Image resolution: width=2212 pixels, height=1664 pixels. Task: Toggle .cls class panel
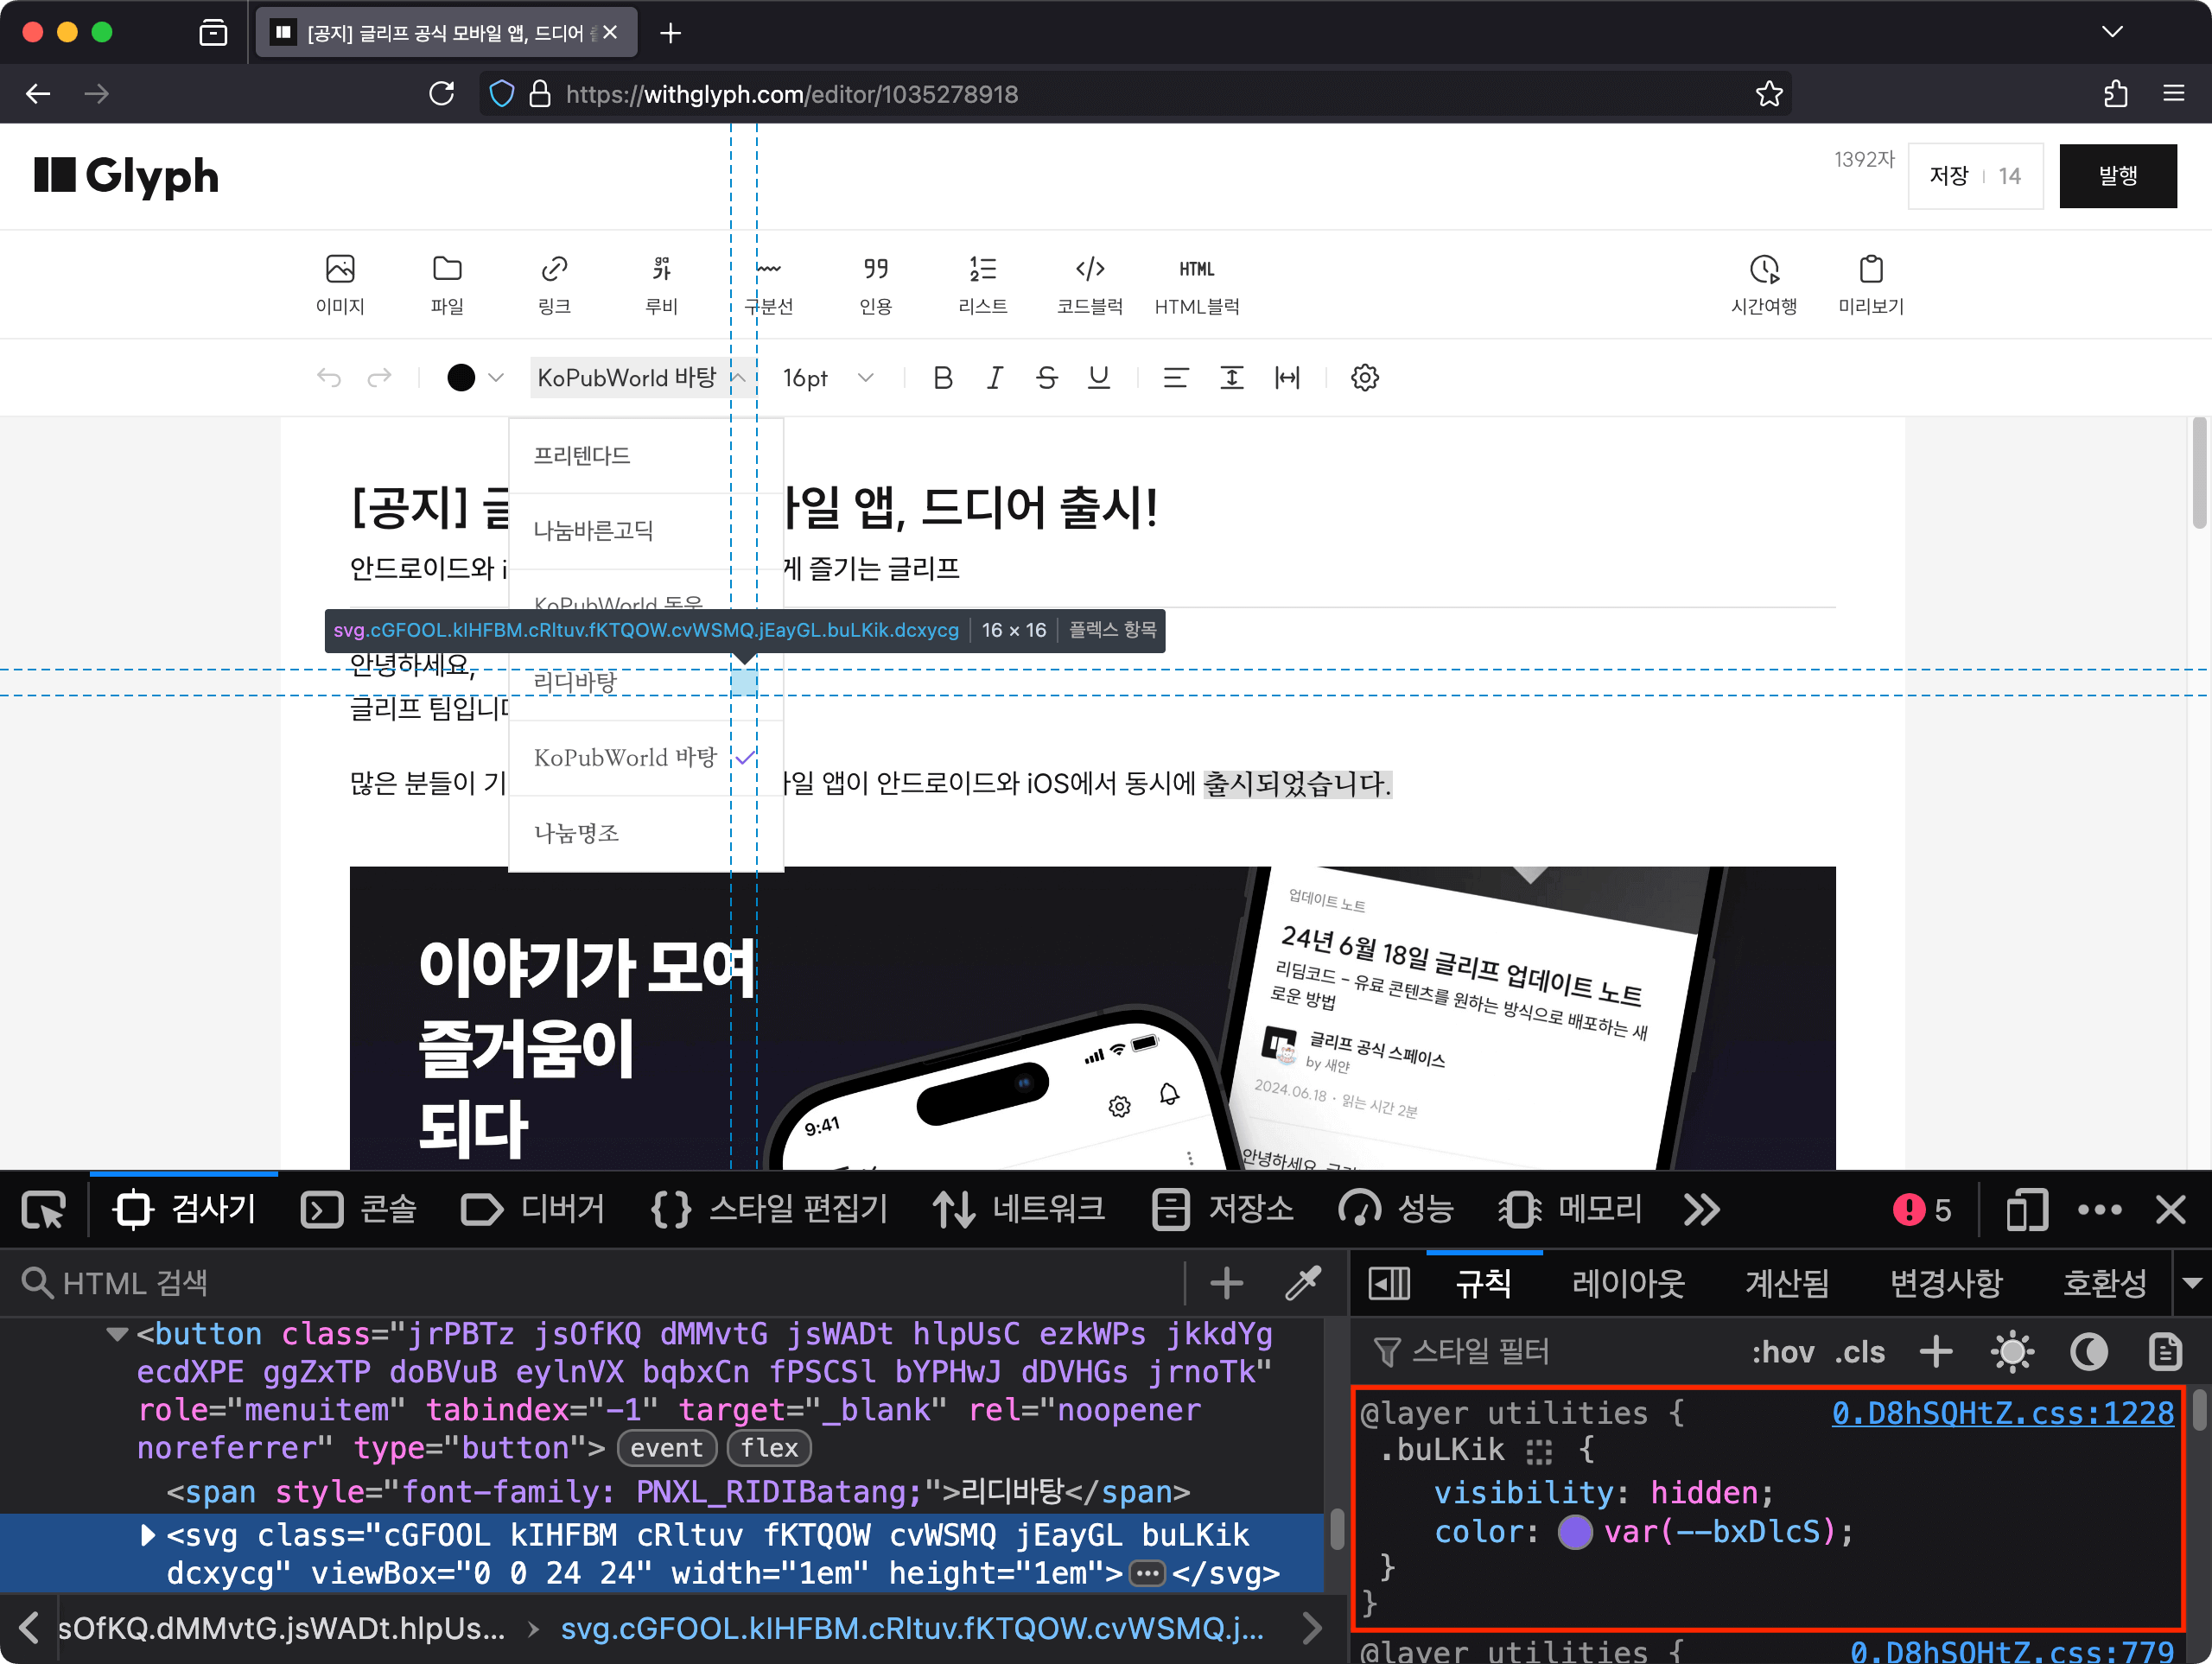click(1860, 1352)
